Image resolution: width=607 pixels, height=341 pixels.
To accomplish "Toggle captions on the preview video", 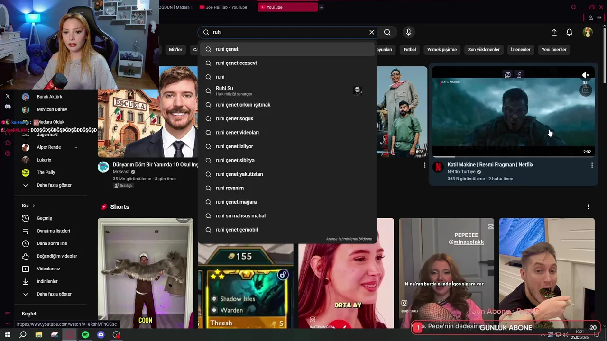I will [x=586, y=90].
